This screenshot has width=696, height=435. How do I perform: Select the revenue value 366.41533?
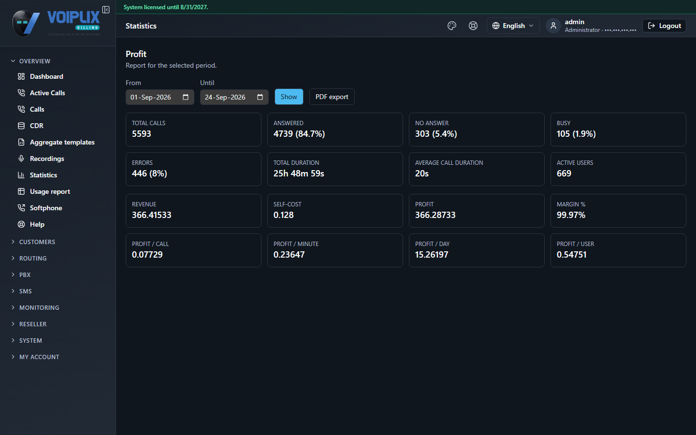pyautogui.click(x=152, y=215)
